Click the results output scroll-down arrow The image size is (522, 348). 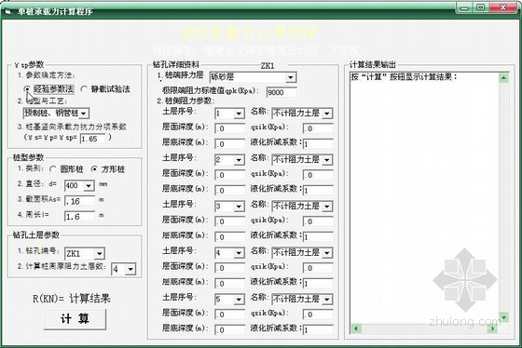(503, 317)
